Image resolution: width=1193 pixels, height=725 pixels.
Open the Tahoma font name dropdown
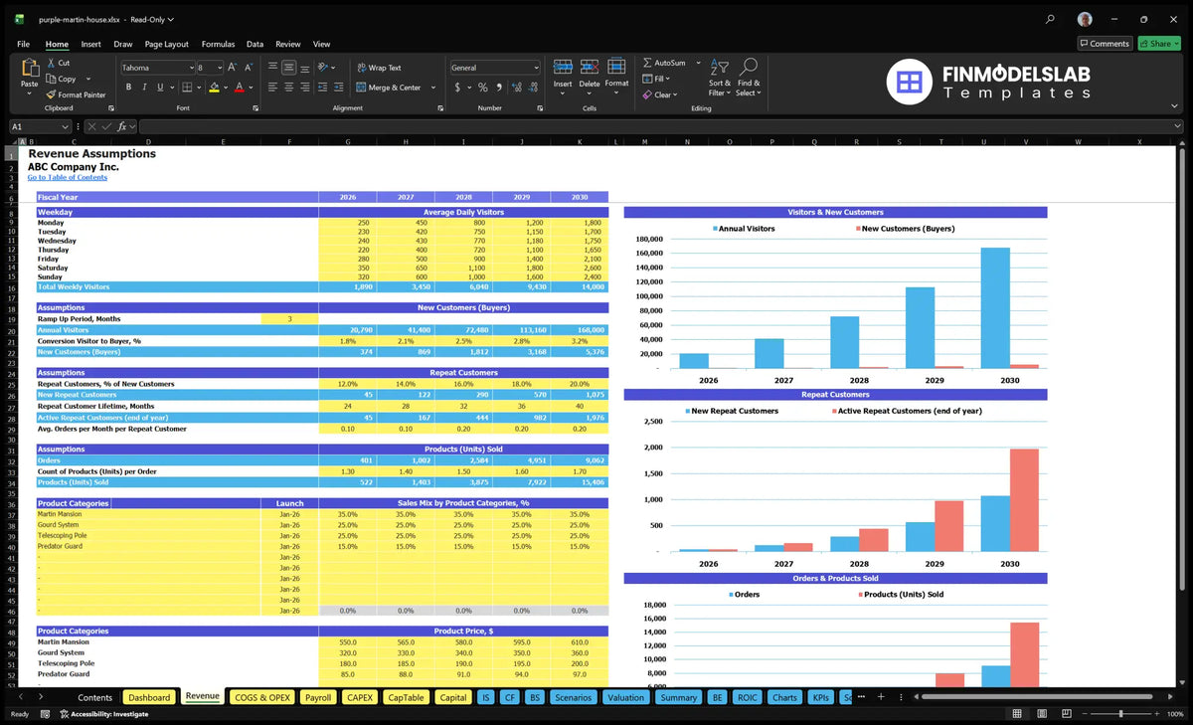[191, 68]
